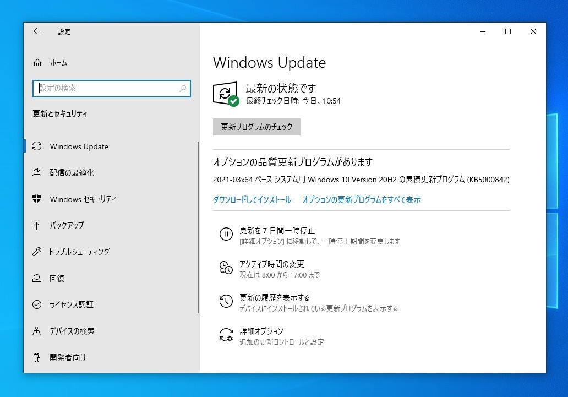This screenshot has height=397, width=568.
Task: Click the pause icon for 更新を7日間一時停止
Action: (226, 234)
